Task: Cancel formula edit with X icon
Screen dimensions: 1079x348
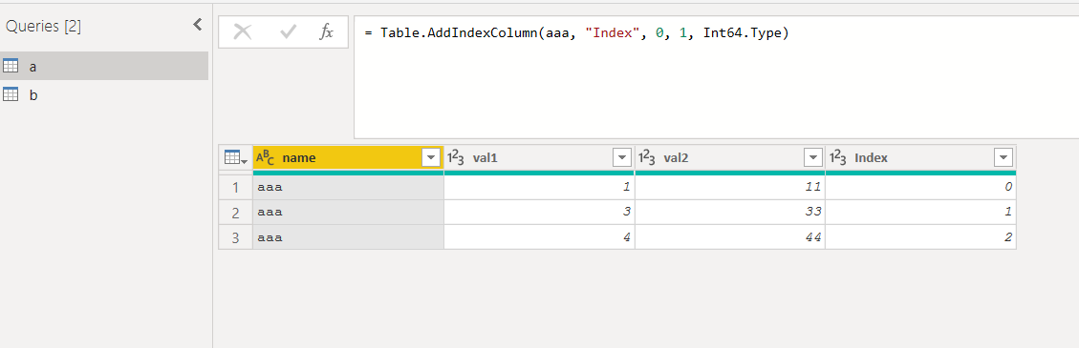Action: 242,31
